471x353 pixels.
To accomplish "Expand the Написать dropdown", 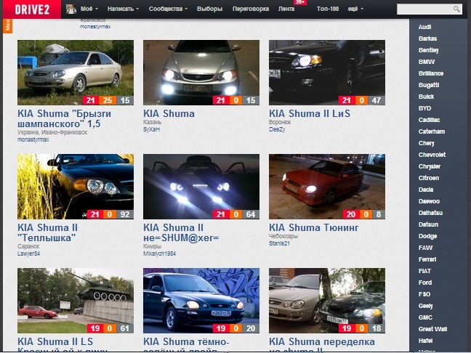I will pyautogui.click(x=123, y=9).
